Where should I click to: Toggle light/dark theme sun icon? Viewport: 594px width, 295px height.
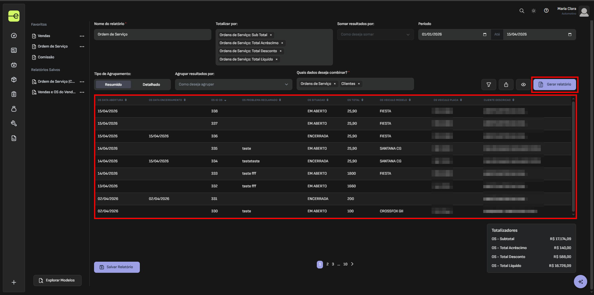pos(534,11)
